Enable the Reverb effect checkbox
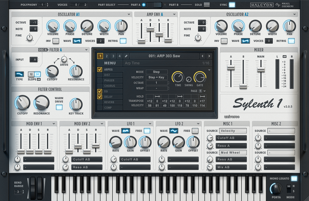The width and height of the screenshot is (309, 201). coord(100,102)
